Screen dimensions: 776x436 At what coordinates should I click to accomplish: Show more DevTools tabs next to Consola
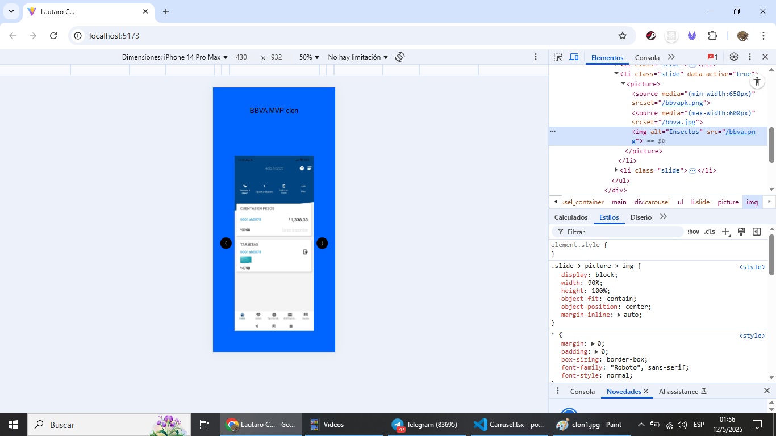671,57
